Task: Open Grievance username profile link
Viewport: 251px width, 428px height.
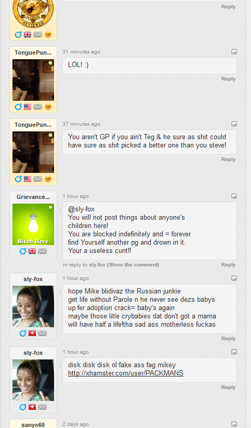Action: (x=33, y=197)
